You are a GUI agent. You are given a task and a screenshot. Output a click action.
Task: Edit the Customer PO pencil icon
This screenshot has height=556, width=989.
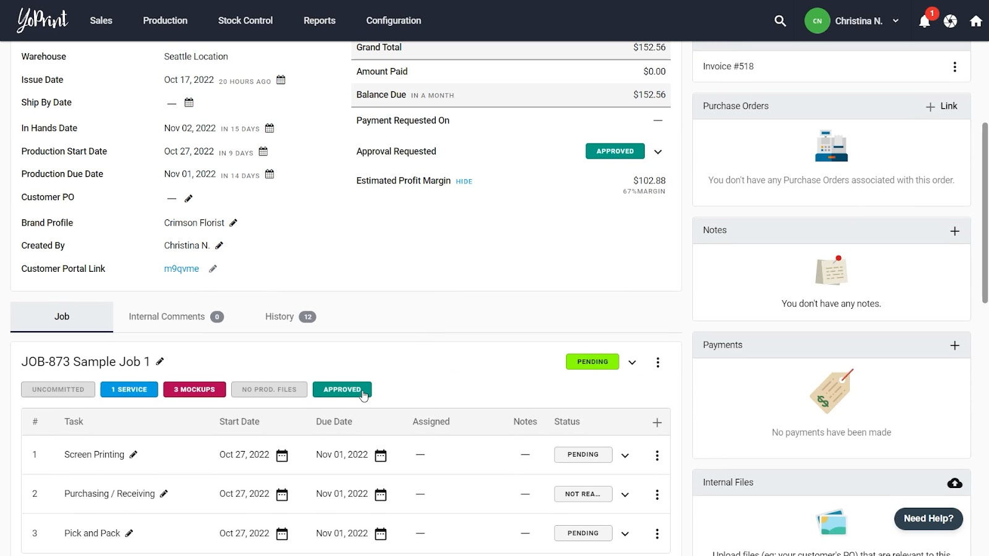point(189,198)
